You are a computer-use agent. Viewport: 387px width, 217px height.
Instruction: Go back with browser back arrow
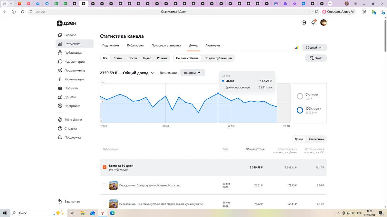(x=5, y=12)
